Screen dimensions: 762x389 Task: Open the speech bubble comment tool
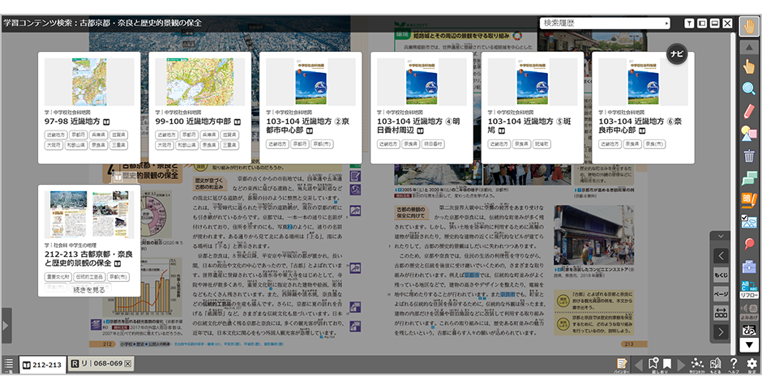point(749,177)
